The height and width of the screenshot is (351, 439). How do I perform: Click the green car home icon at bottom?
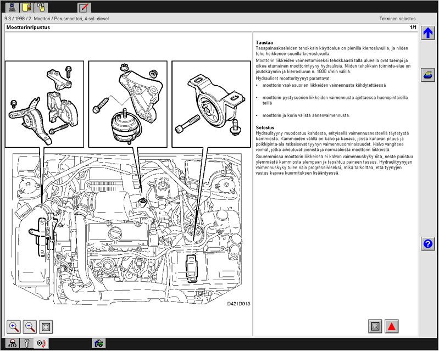point(99,344)
